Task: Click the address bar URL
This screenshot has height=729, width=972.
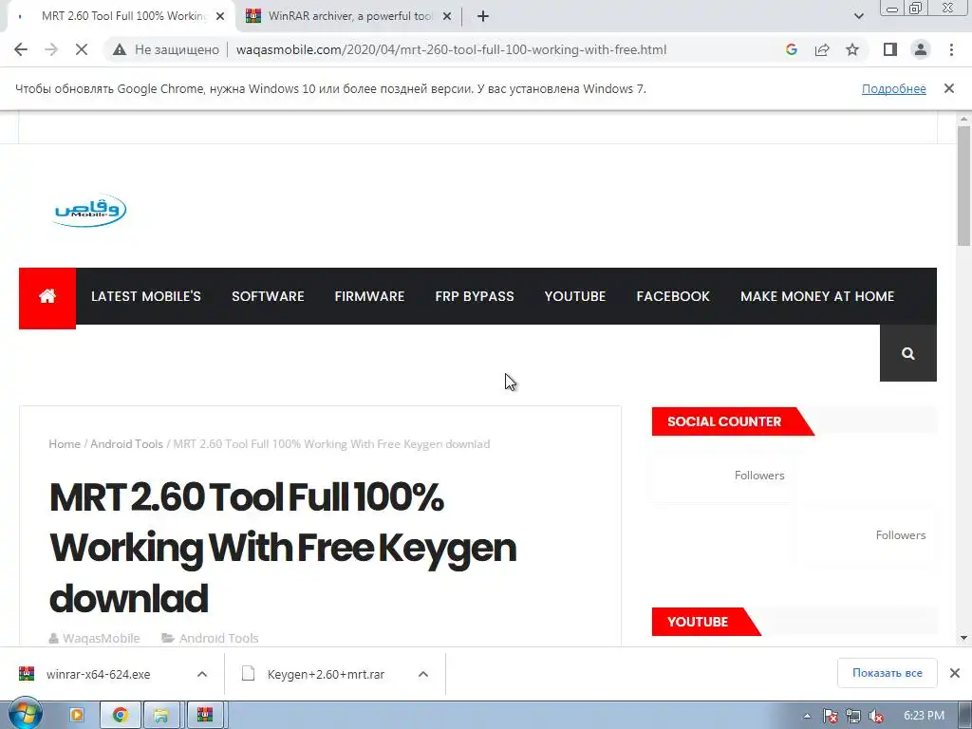Action: click(x=451, y=49)
